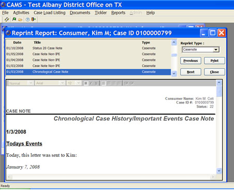234x191 pixels.
Task: Open the Reports menu
Action: click(118, 13)
